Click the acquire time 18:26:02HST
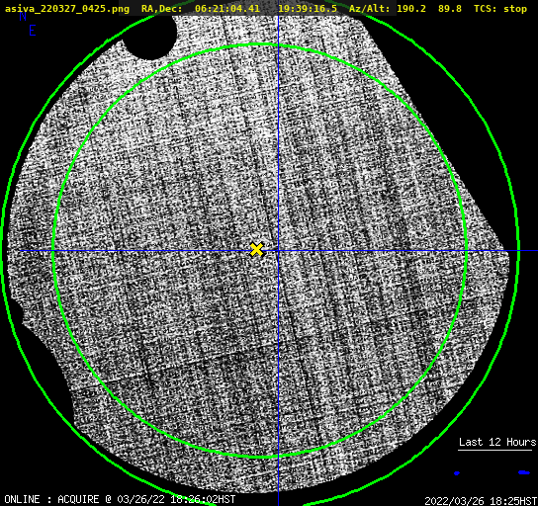Screen dimensions: 538x506 pyautogui.click(x=203, y=499)
